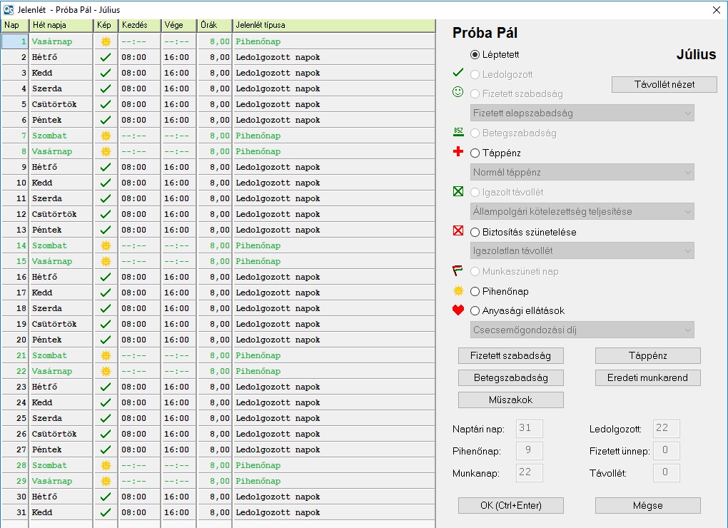Click the red cross Táppénz icon
The width and height of the screenshot is (728, 528).
pos(458,152)
